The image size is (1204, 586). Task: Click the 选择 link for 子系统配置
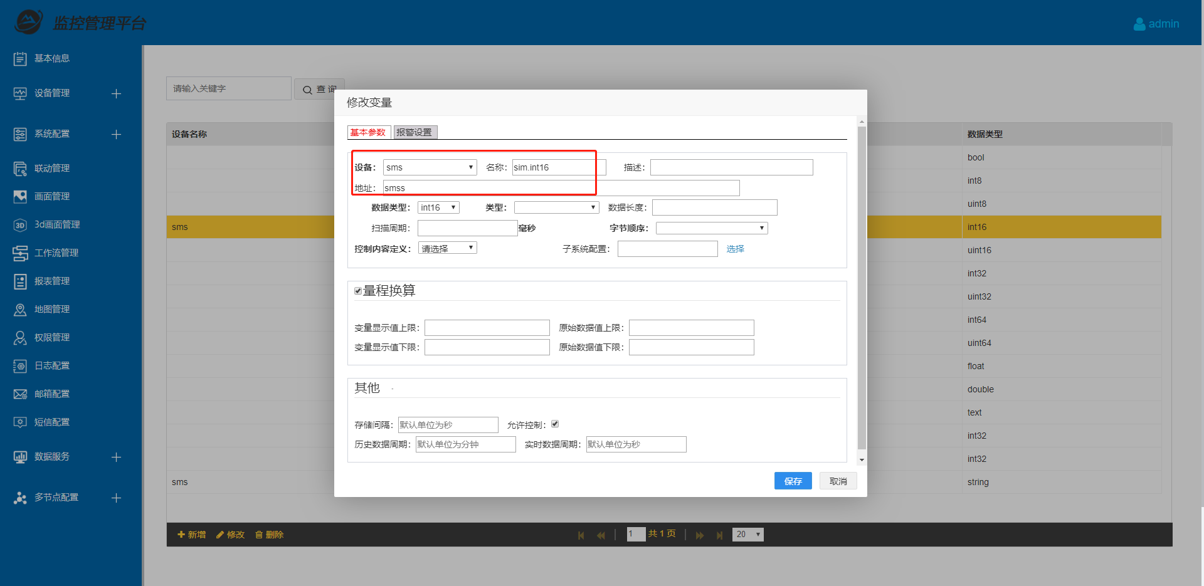pos(736,249)
